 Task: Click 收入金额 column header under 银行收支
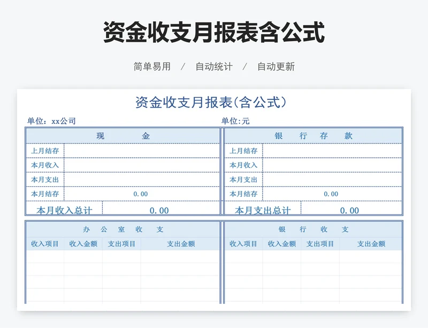pos(282,244)
